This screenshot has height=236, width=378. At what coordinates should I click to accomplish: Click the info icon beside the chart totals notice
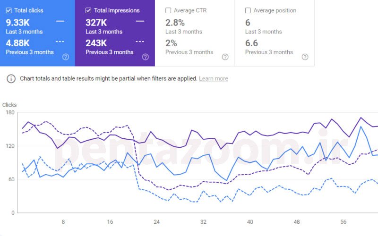pyautogui.click(x=11, y=78)
